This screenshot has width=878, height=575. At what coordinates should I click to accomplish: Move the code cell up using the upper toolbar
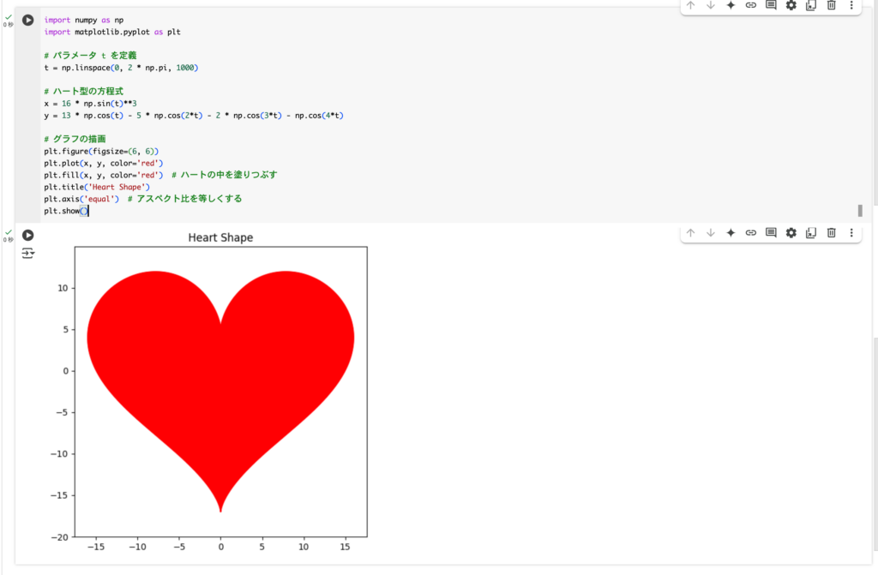(690, 5)
